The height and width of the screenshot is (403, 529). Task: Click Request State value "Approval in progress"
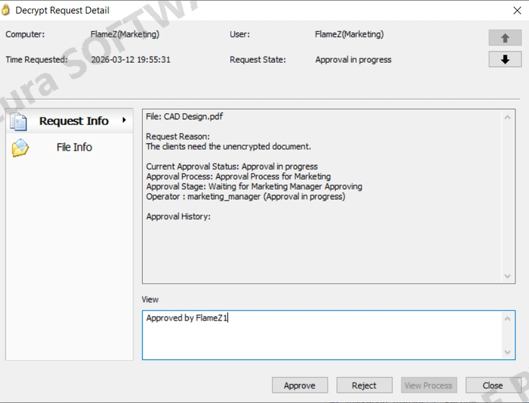pyautogui.click(x=353, y=60)
